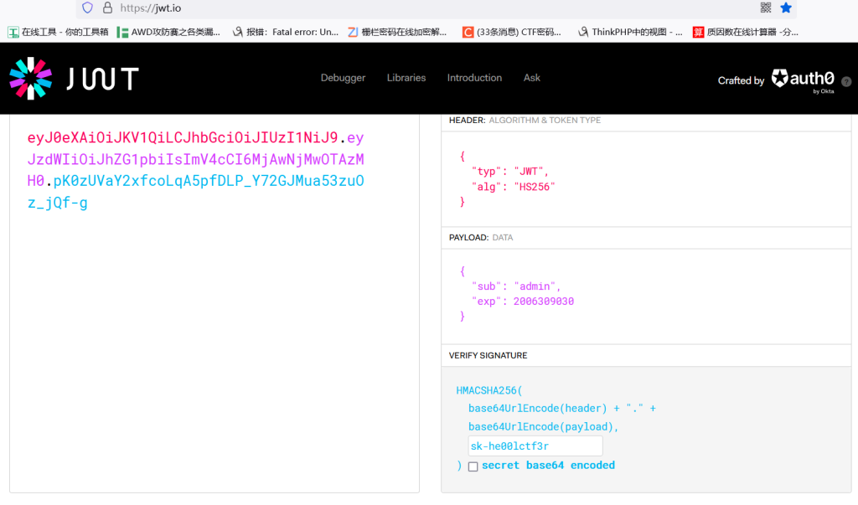The width and height of the screenshot is (858, 505).
Task: Click the shield tracking protection icon
Action: coord(87,8)
